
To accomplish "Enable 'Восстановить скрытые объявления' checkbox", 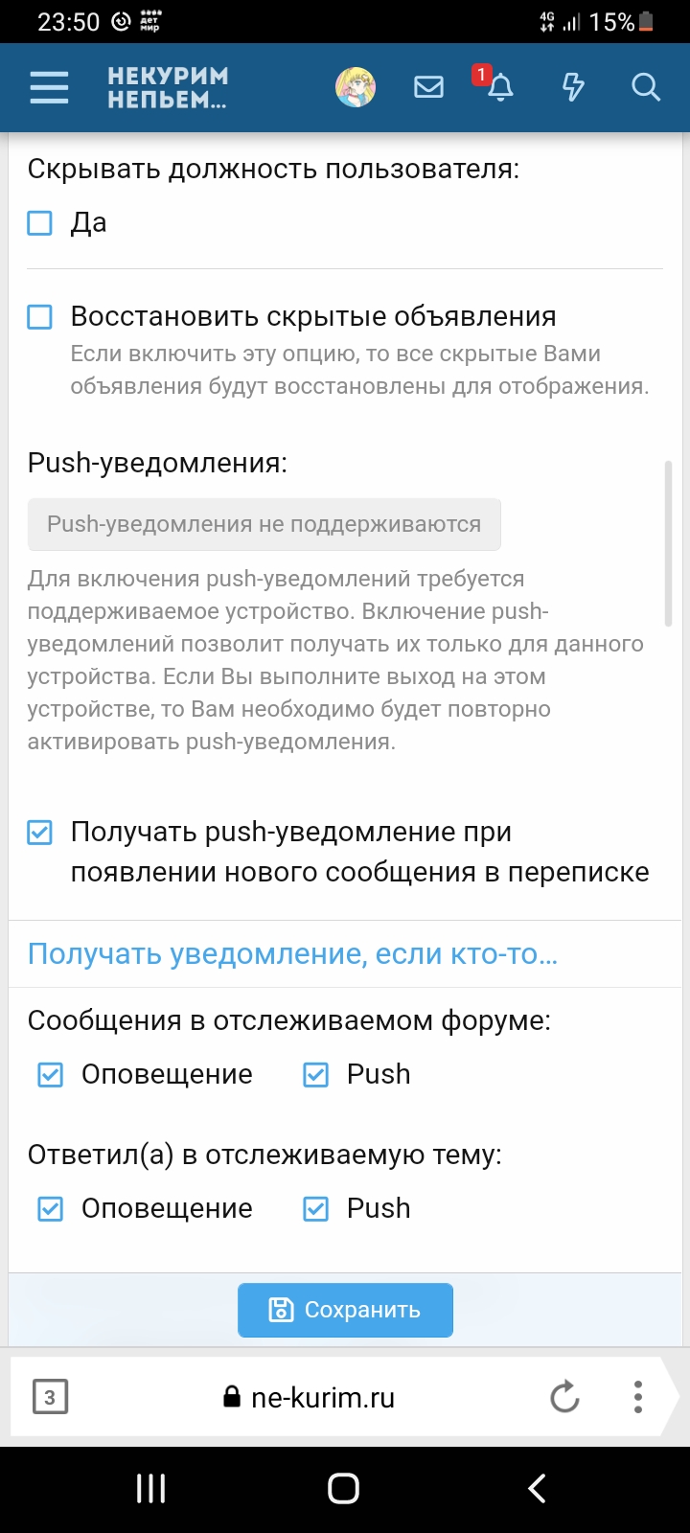I will pos(40,317).
